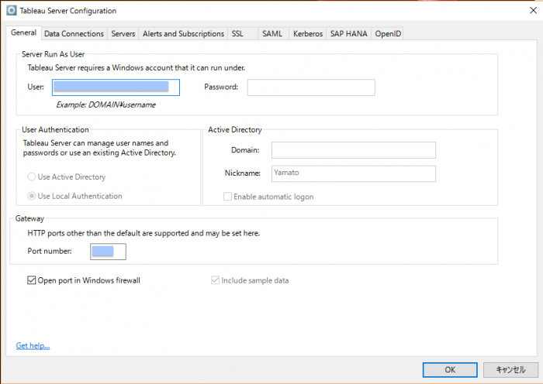Open the Get help link
The height and width of the screenshot is (384, 543).
(x=33, y=345)
